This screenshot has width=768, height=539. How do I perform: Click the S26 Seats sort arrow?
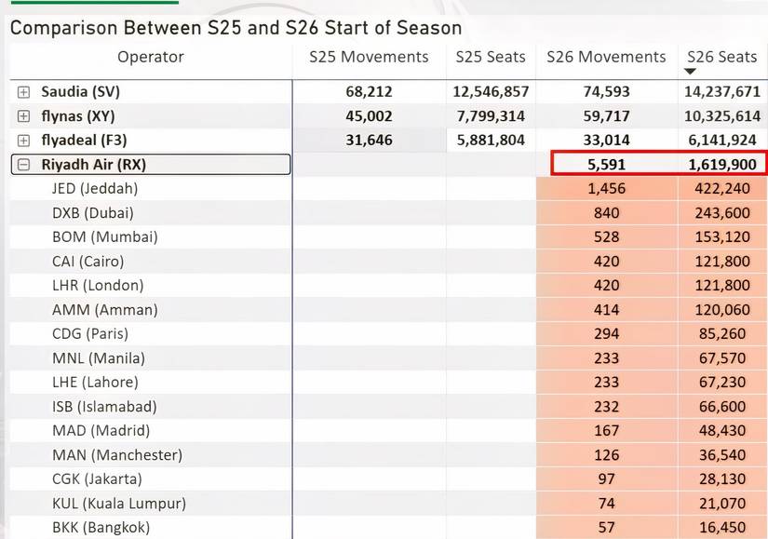(690, 72)
